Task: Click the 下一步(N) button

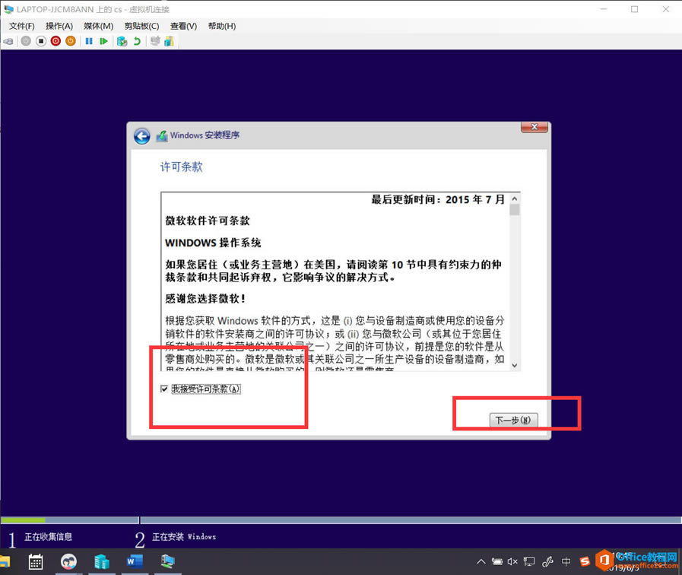Action: [x=514, y=420]
